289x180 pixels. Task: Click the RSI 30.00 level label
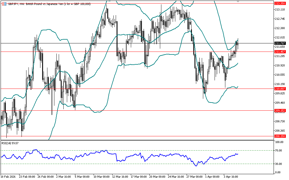click(279, 164)
